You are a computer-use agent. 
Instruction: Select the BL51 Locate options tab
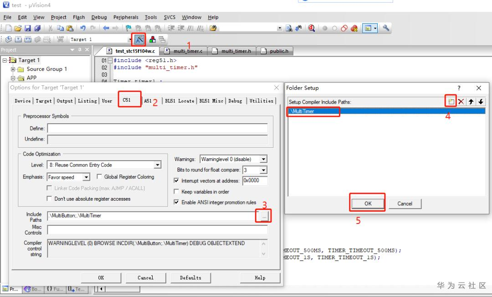point(179,101)
